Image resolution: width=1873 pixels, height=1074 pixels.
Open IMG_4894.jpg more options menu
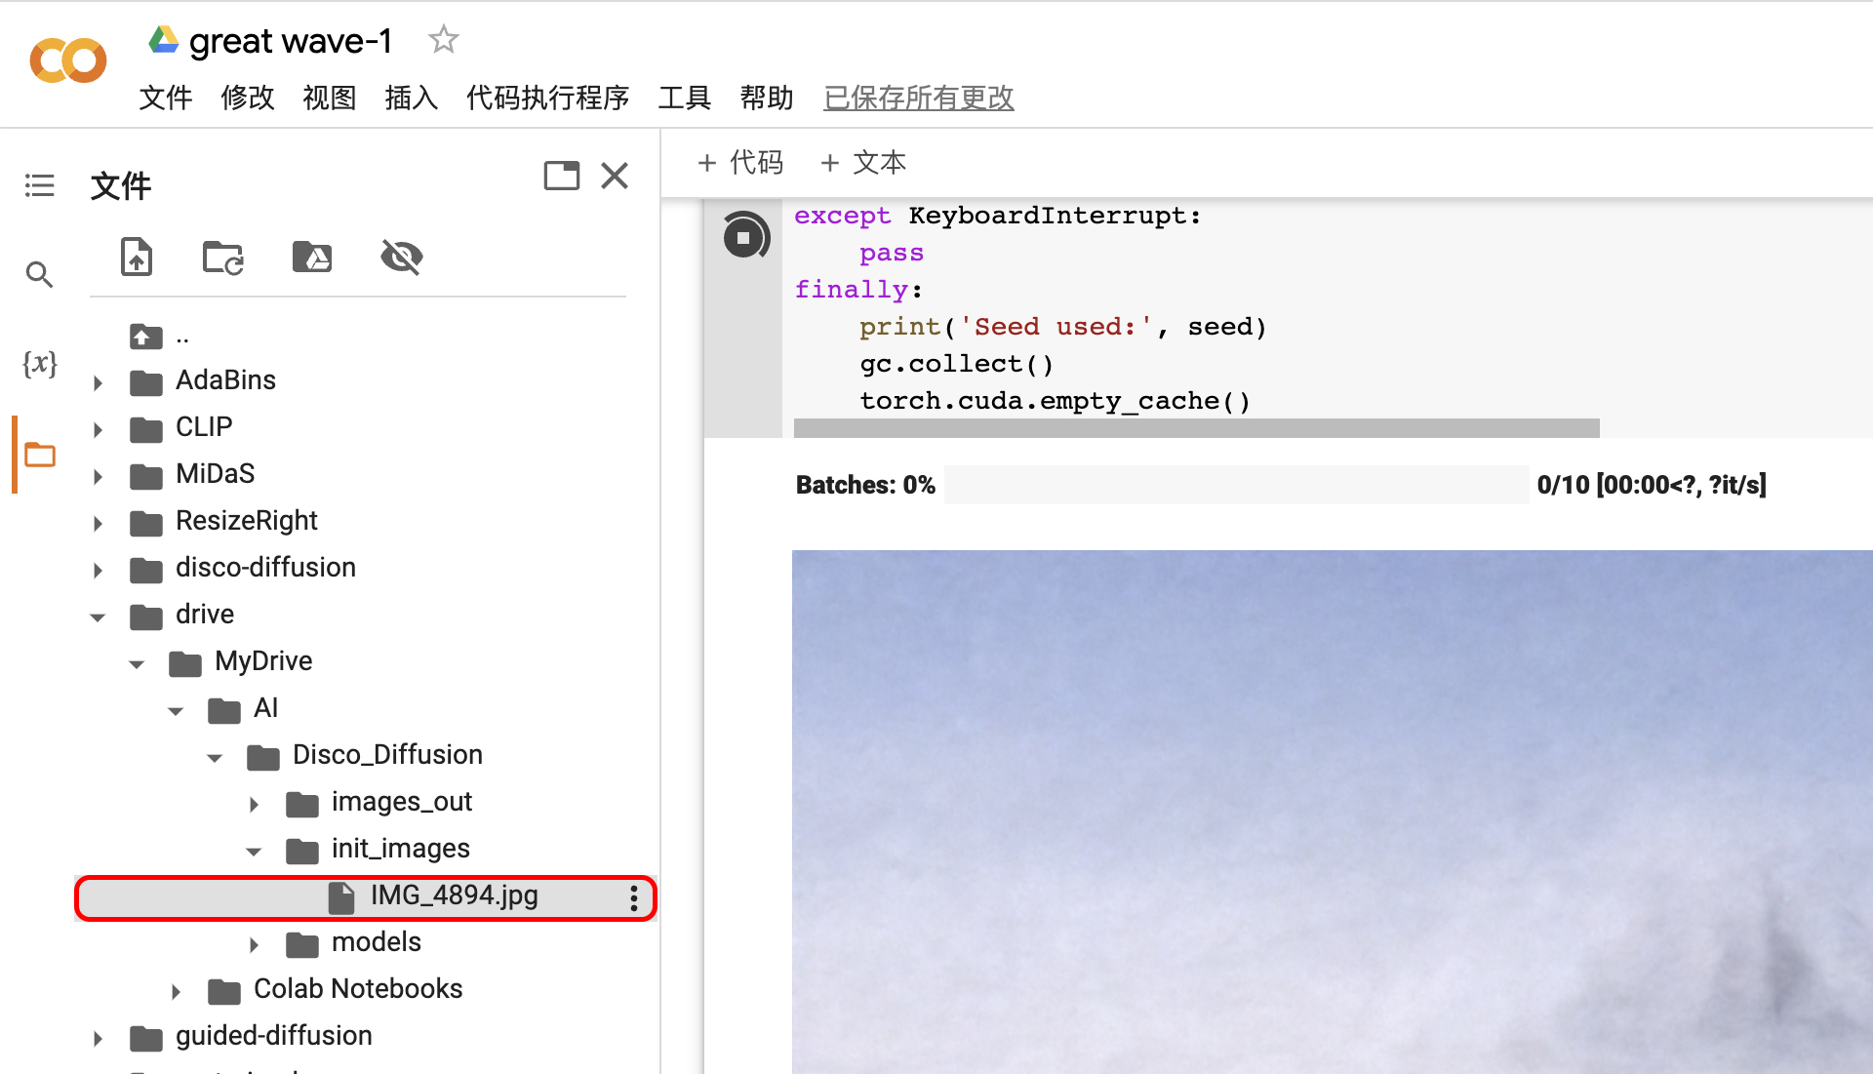click(x=634, y=897)
